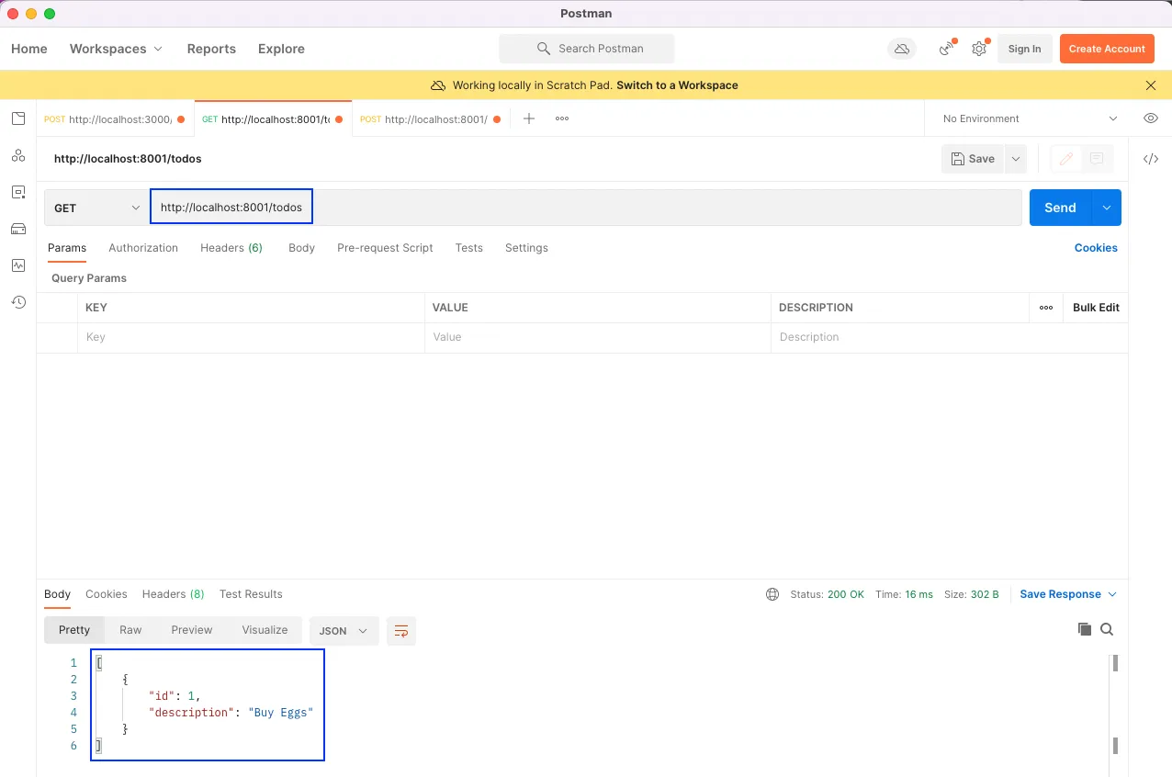This screenshot has height=777, width=1172.
Task: Click the environment quick look eye icon
Action: (x=1150, y=118)
